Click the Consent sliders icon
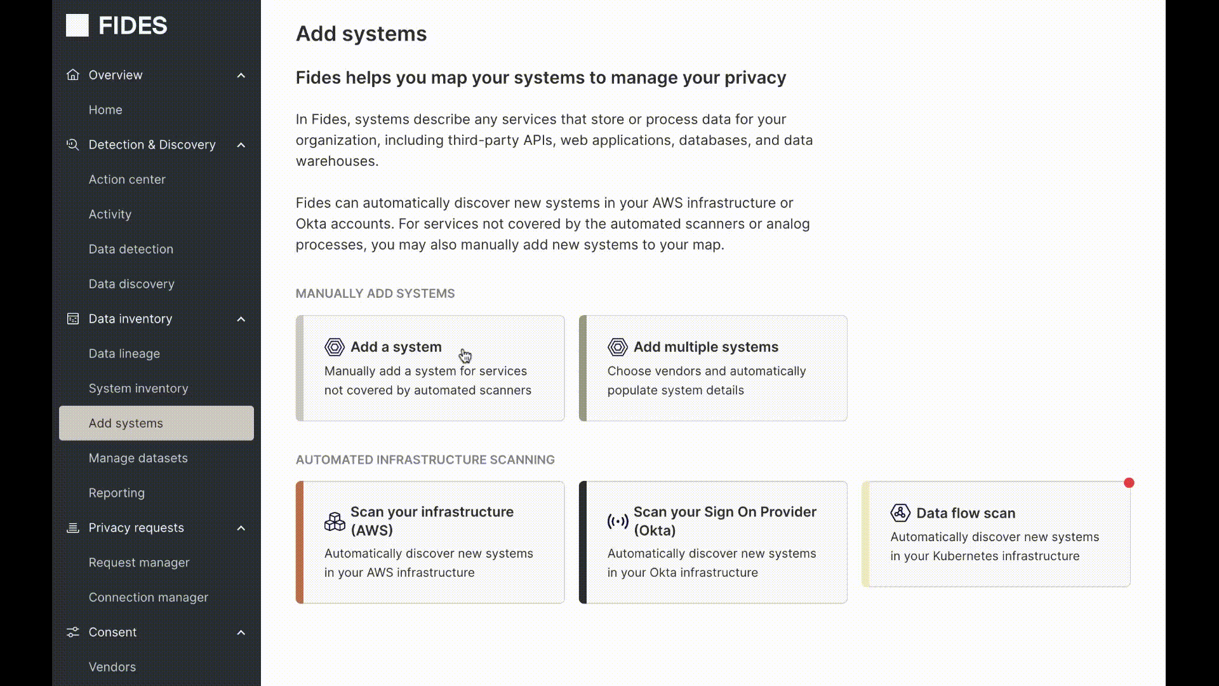This screenshot has height=686, width=1219. (x=73, y=632)
